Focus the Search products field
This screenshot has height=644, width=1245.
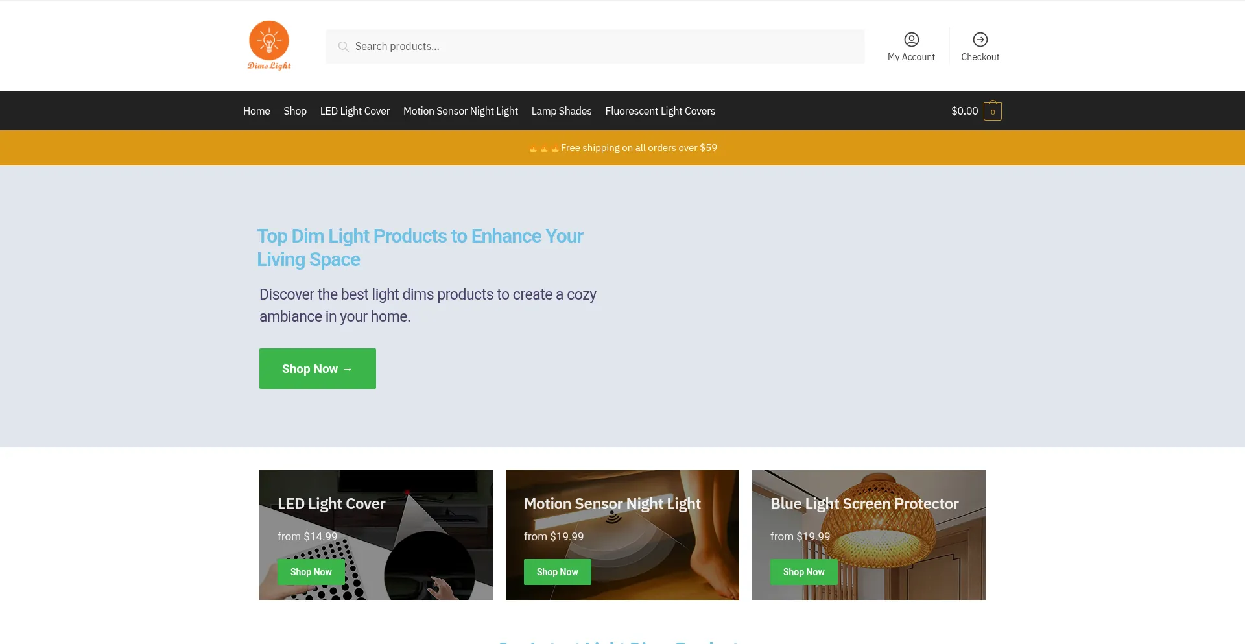tap(603, 47)
